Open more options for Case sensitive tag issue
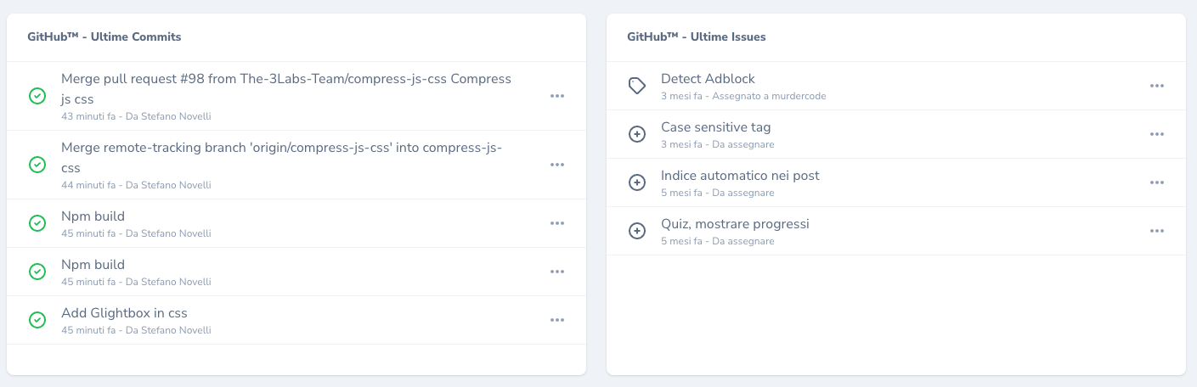 [1156, 134]
